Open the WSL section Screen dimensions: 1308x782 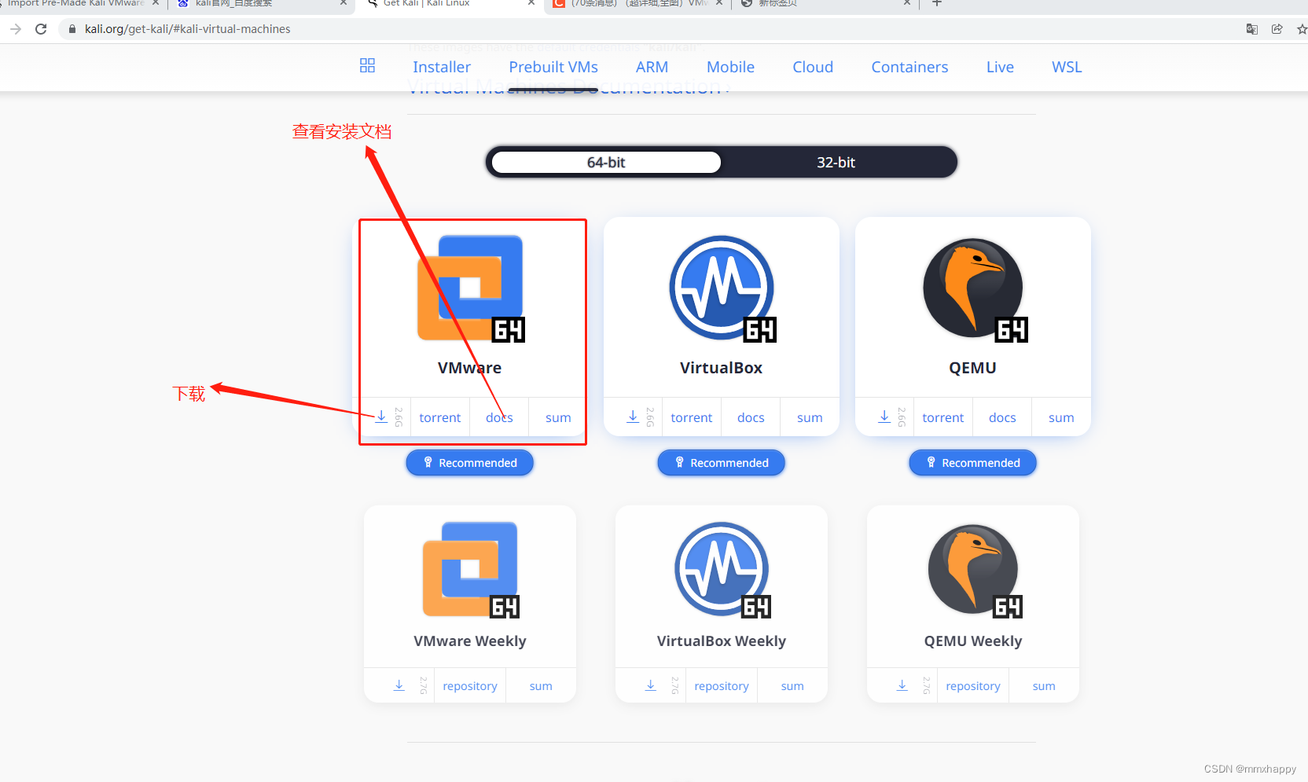click(1067, 67)
